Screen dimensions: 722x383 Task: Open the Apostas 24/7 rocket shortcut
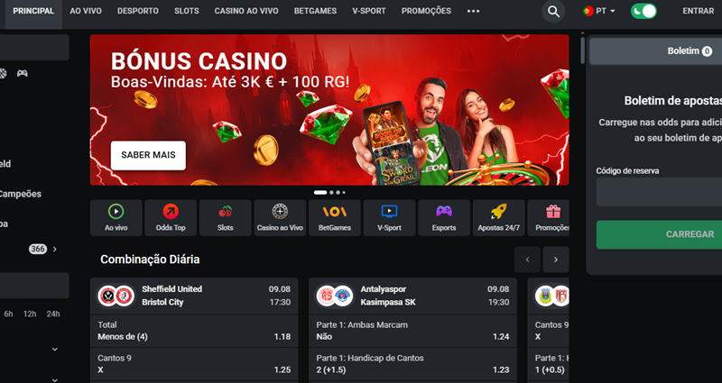[499, 218]
